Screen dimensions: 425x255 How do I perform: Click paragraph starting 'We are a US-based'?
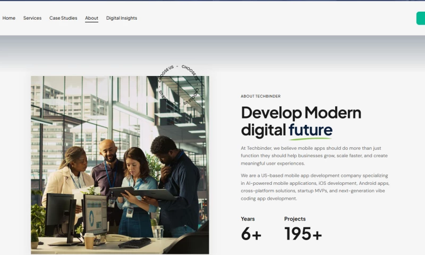315,187
